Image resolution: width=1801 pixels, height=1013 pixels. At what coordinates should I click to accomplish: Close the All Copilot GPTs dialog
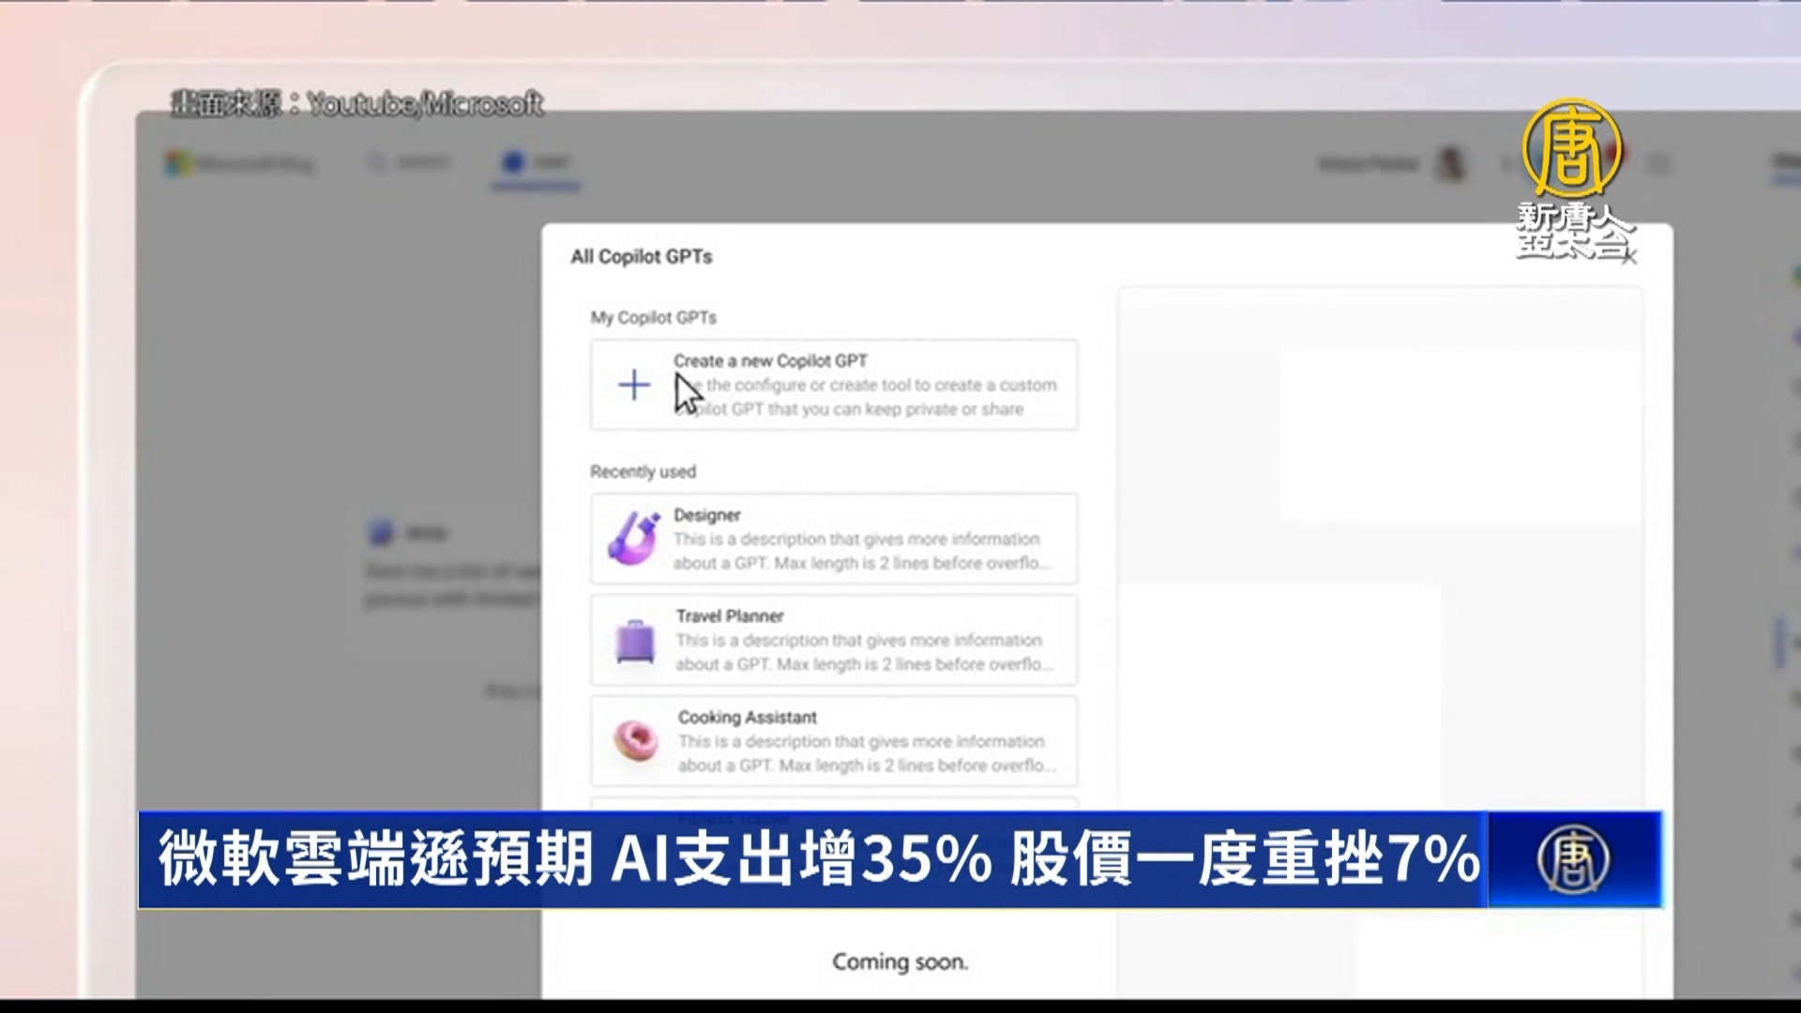(1629, 257)
